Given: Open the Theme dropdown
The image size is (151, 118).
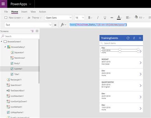Looking at the screenshot, I should tap(34, 18).
